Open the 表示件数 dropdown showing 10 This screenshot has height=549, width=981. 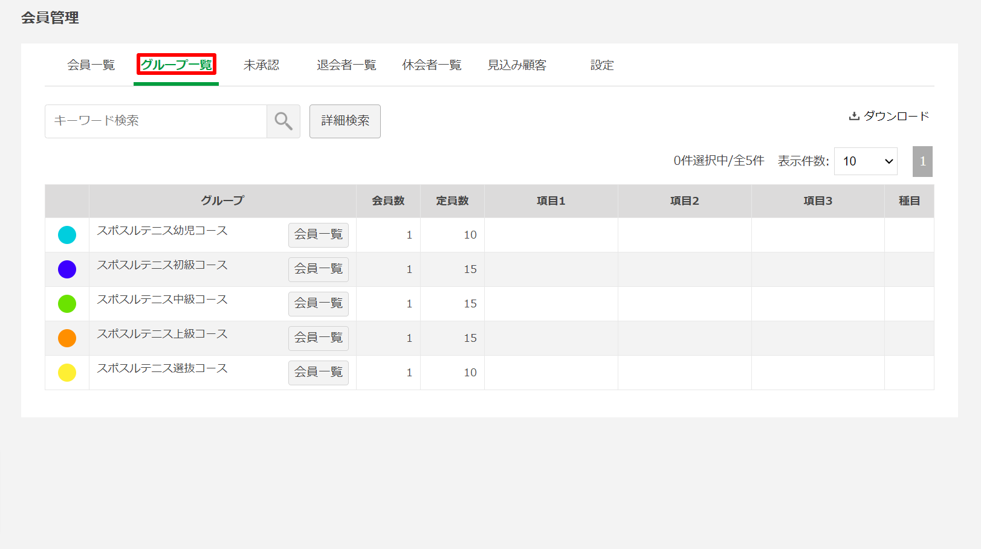coord(866,161)
